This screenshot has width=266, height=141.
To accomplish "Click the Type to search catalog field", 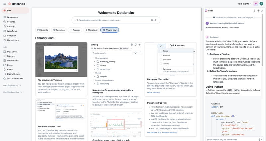I will [x=111, y=53].
